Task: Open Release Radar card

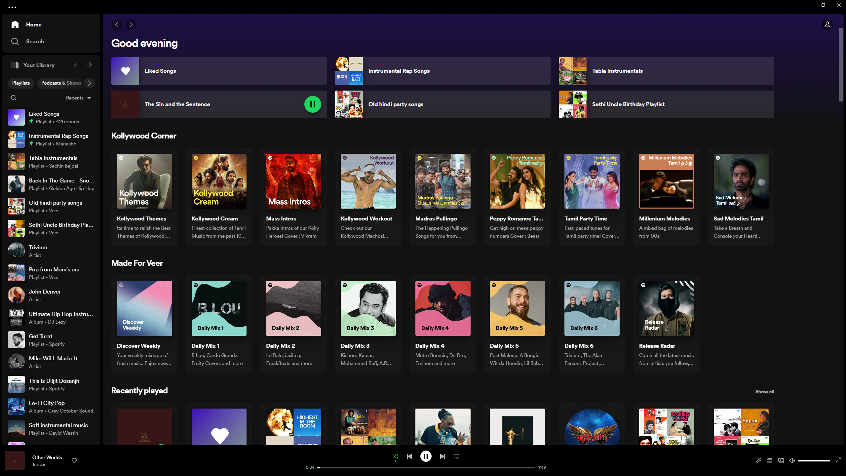Action: [x=667, y=324]
